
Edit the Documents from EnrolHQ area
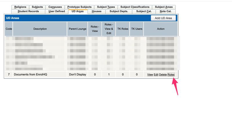[156, 75]
